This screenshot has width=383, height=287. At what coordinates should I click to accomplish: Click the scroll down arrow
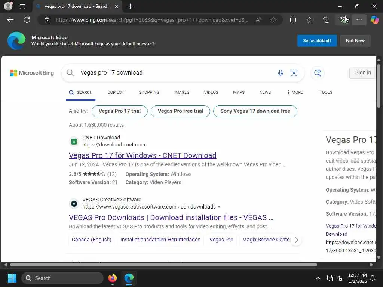point(379,258)
